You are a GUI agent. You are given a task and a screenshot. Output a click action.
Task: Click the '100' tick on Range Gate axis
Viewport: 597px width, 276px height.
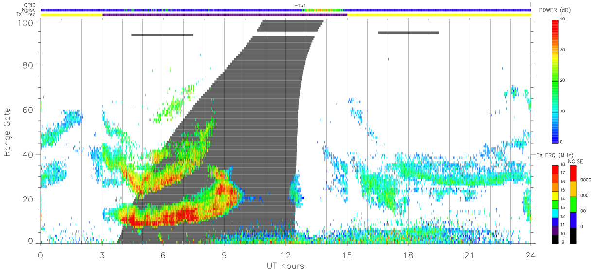tap(26, 22)
